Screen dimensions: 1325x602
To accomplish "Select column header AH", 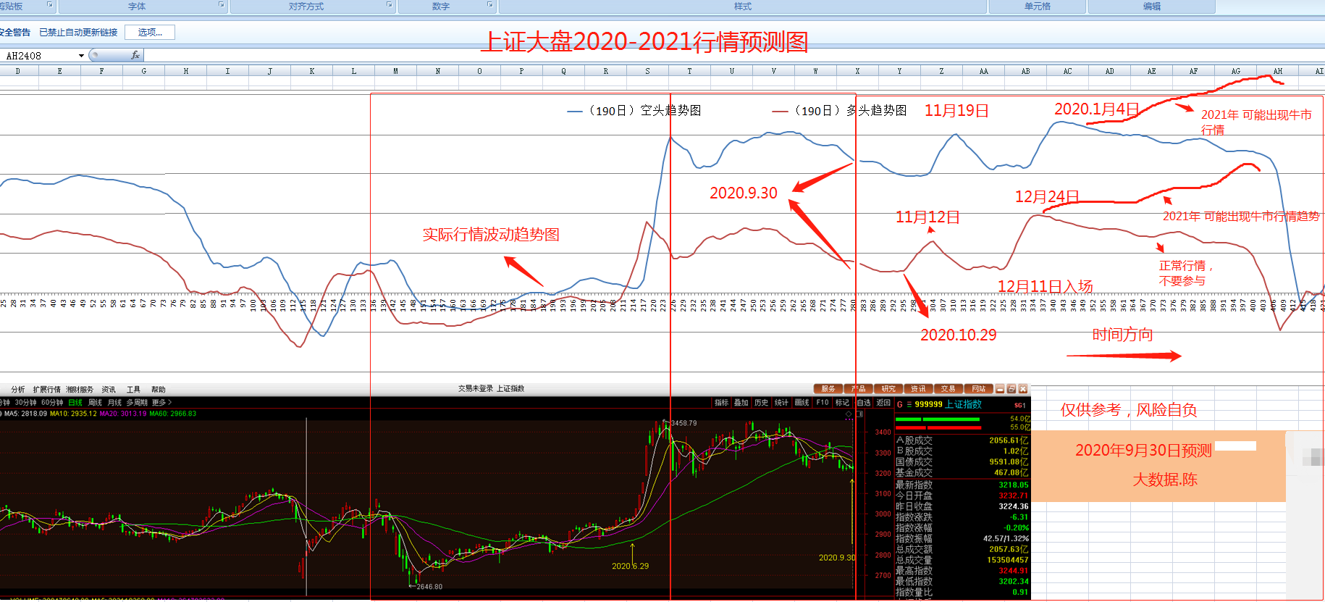I will pos(1277,71).
